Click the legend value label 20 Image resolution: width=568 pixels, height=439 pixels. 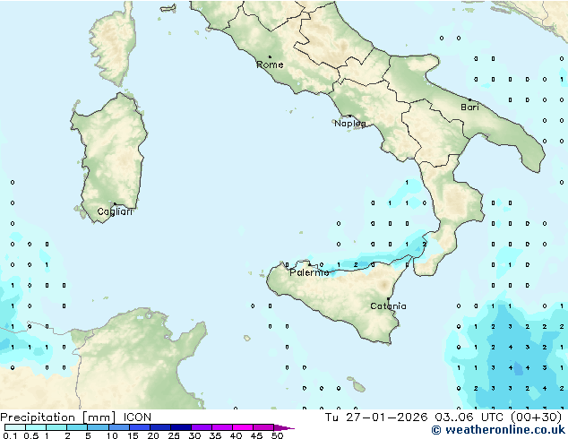click(x=153, y=435)
